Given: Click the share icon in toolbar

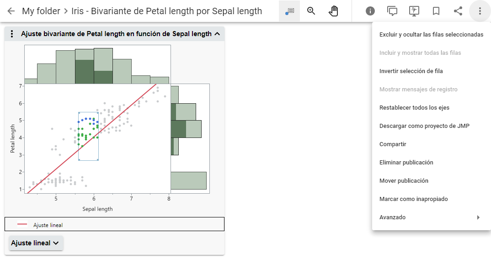Looking at the screenshot, I should point(458,11).
